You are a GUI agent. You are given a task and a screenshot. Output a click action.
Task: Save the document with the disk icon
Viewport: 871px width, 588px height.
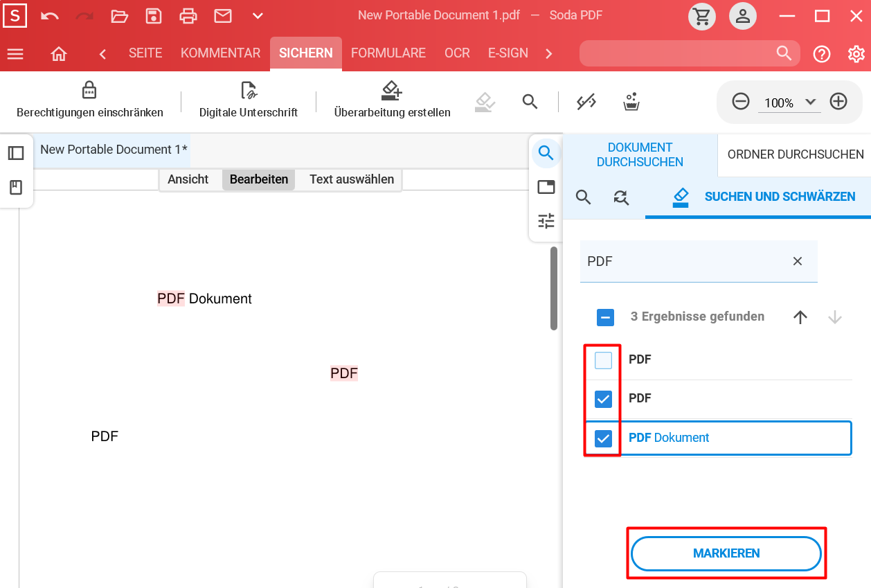pos(154,16)
